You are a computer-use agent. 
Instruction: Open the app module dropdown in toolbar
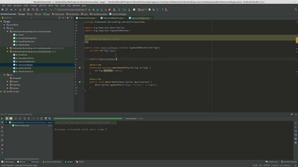tap(142, 10)
